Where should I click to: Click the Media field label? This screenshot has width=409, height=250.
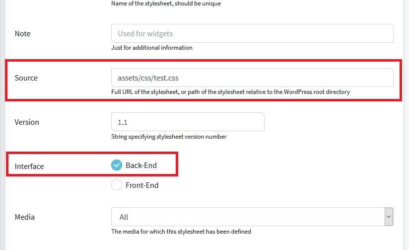click(25, 217)
